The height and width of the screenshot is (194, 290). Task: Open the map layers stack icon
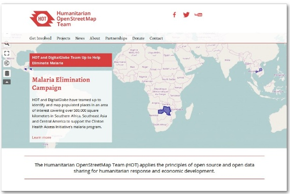click(x=7, y=74)
